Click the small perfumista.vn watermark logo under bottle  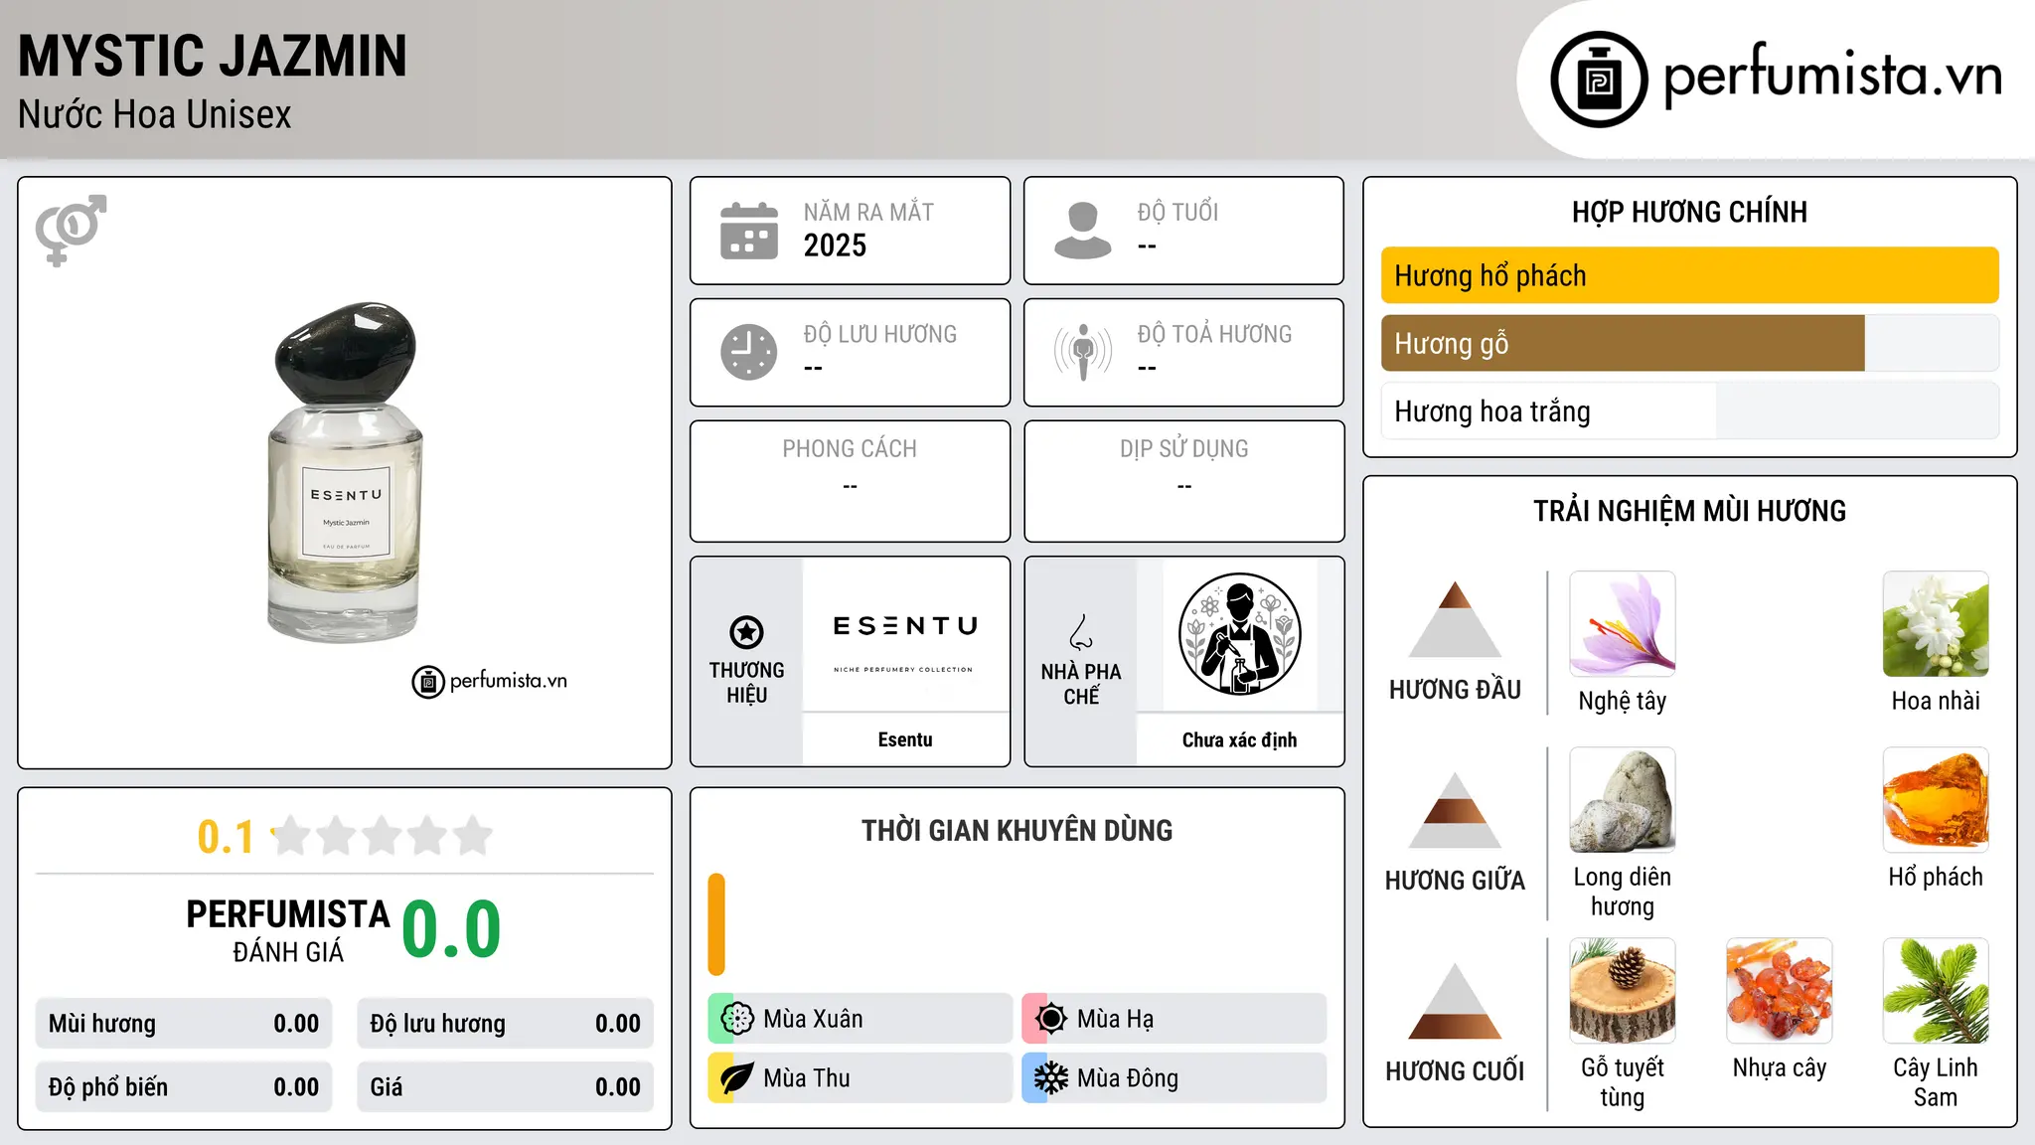coord(490,681)
